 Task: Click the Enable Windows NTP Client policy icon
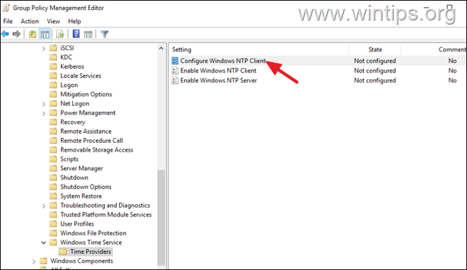pos(175,70)
